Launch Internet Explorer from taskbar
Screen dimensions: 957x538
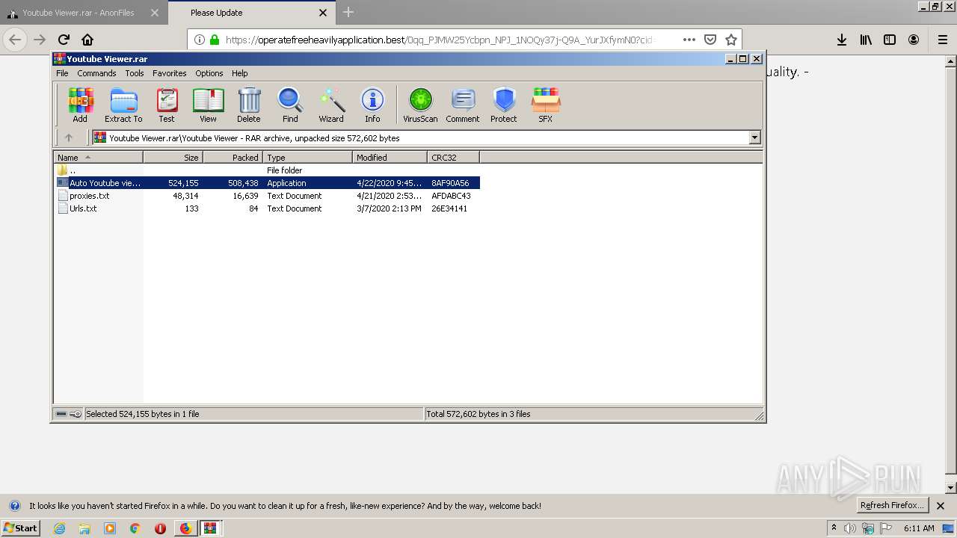tap(59, 528)
